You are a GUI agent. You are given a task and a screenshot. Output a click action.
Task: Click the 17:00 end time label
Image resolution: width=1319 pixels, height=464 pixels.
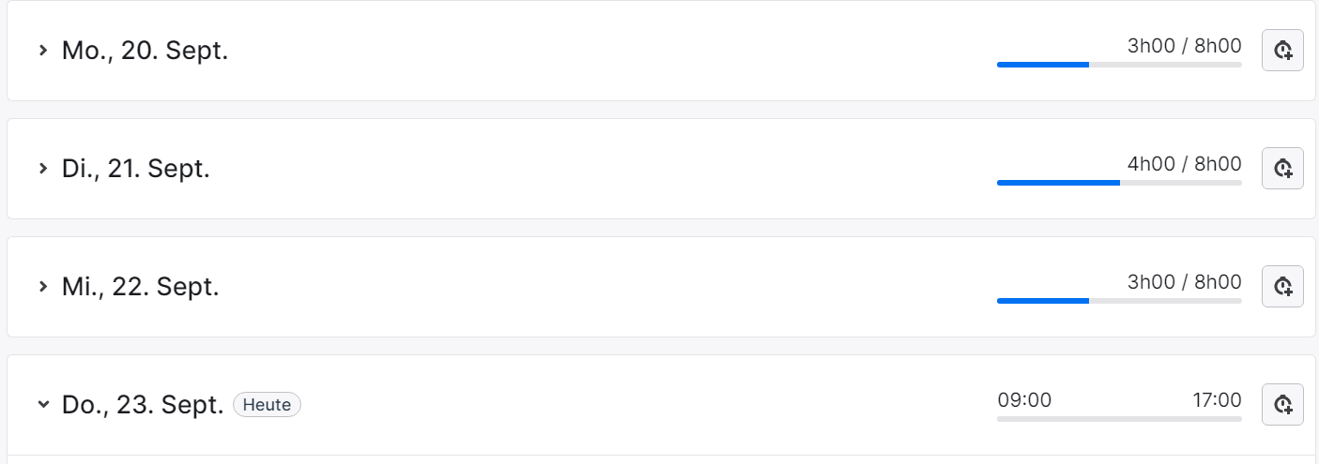1217,400
